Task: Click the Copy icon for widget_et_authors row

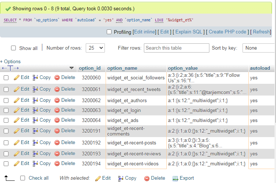Action: click(35, 100)
